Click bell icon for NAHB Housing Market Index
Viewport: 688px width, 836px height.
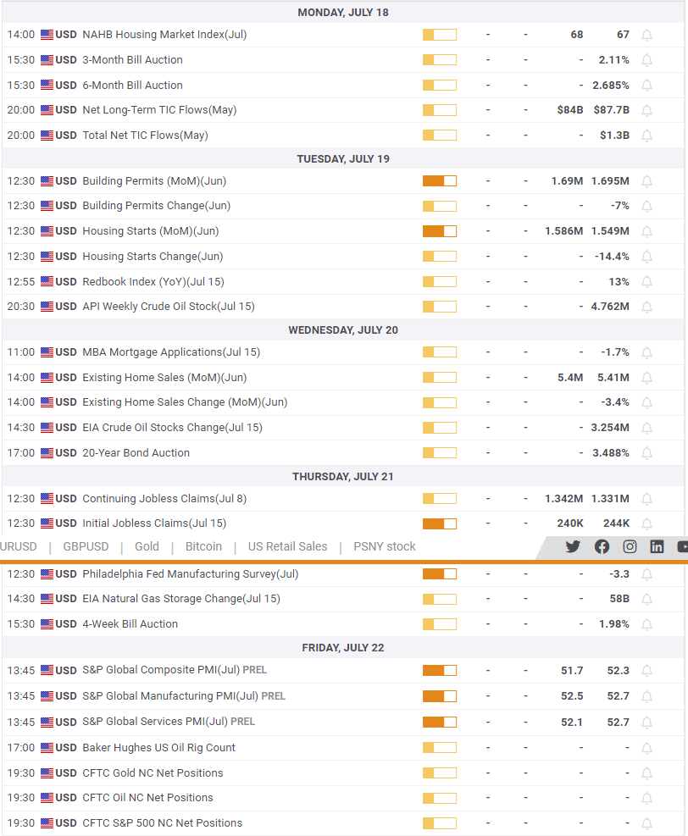click(646, 35)
